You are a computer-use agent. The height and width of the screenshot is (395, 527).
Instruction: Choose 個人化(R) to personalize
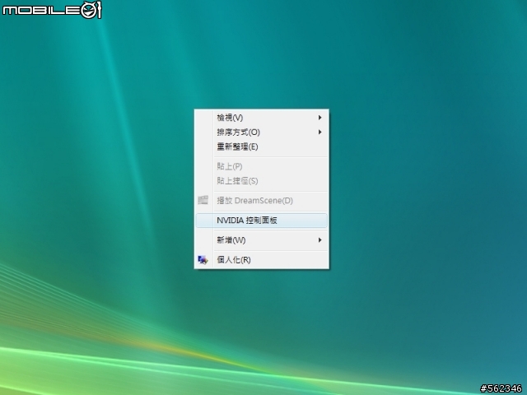262,260
